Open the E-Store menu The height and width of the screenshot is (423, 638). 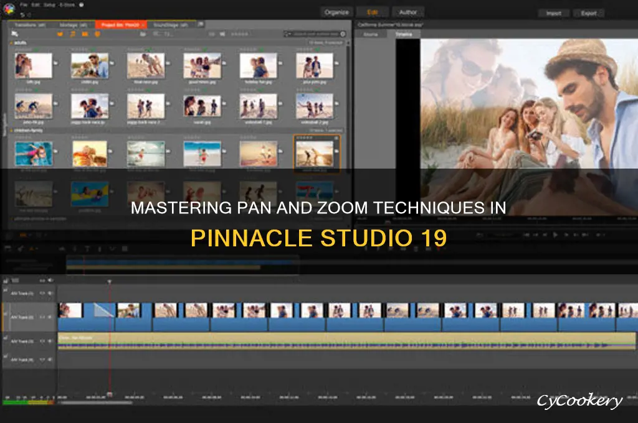tap(67, 5)
